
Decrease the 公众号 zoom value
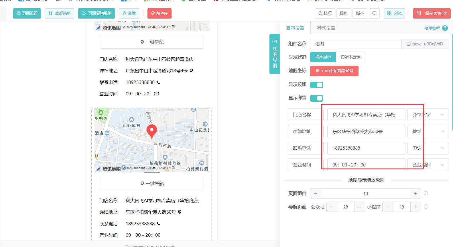[x=332, y=207]
